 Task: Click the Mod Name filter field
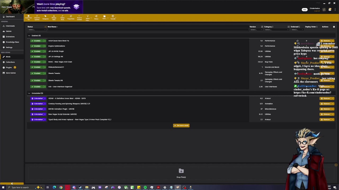(x=148, y=30)
